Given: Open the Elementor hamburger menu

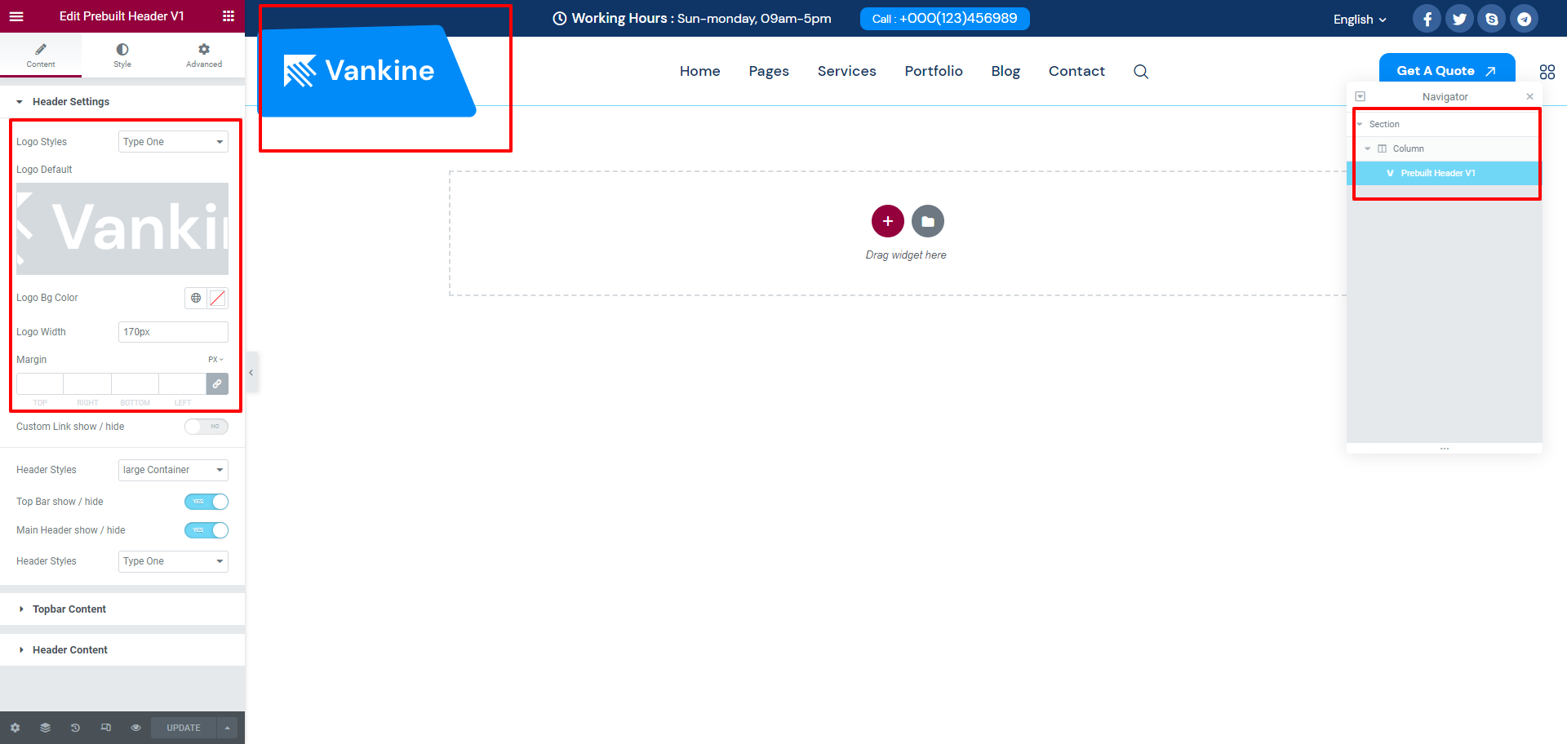Looking at the screenshot, I should 16,16.
